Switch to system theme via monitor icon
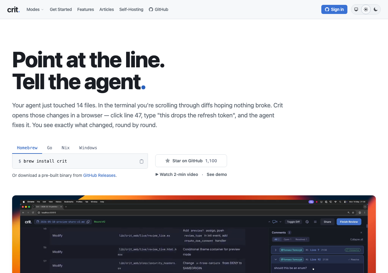The height and width of the screenshot is (273, 388). pyautogui.click(x=356, y=9)
